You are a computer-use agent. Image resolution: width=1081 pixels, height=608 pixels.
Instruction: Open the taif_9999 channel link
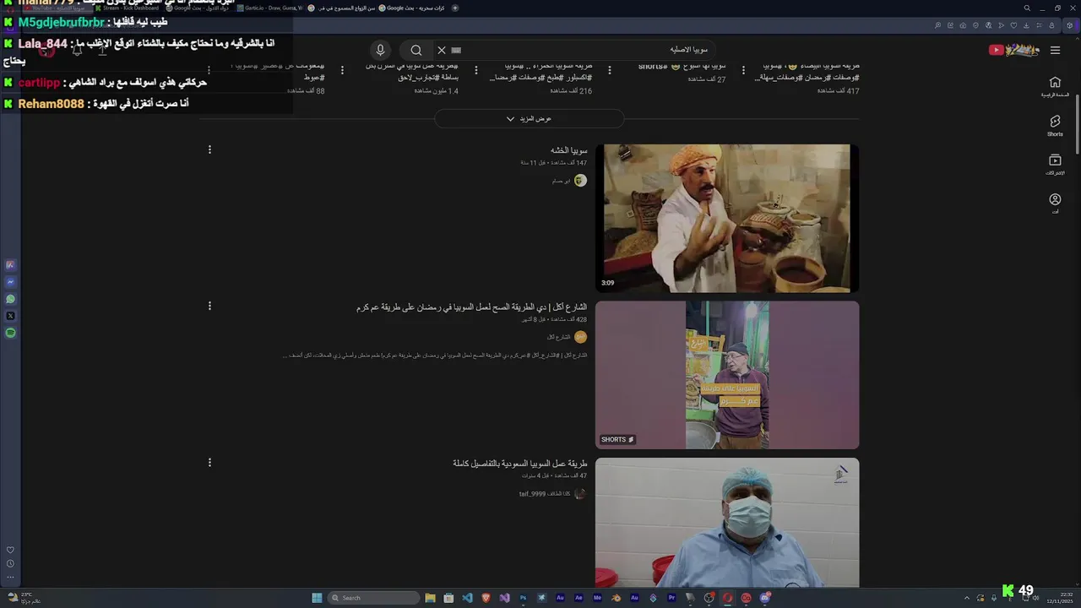click(545, 494)
